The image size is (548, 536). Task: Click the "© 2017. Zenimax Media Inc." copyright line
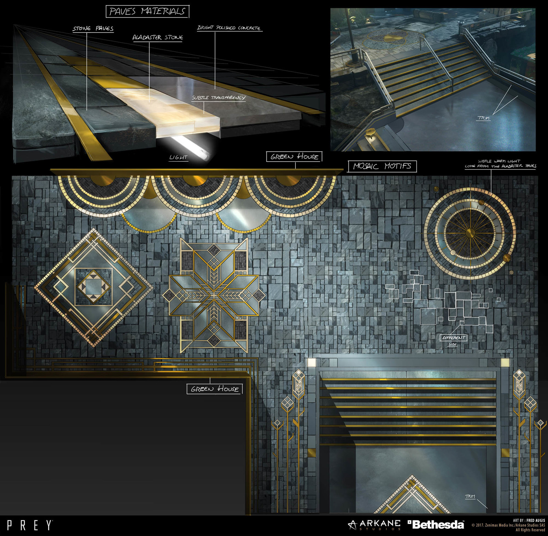pos(508,525)
